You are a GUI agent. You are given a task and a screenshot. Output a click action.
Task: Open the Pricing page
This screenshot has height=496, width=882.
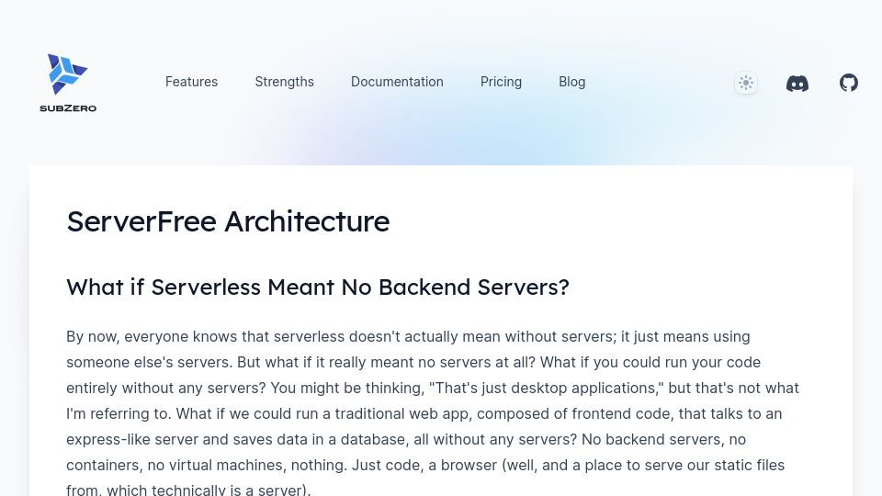pyautogui.click(x=501, y=82)
